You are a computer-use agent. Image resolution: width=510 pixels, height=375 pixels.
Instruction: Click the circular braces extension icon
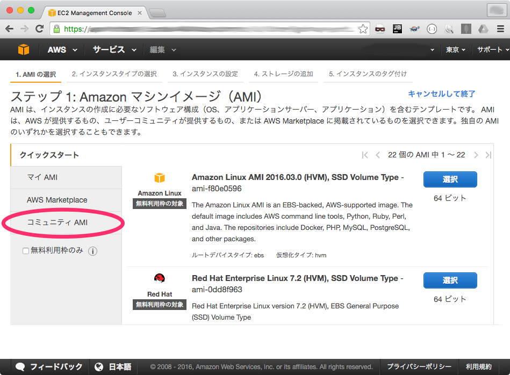[432, 29]
